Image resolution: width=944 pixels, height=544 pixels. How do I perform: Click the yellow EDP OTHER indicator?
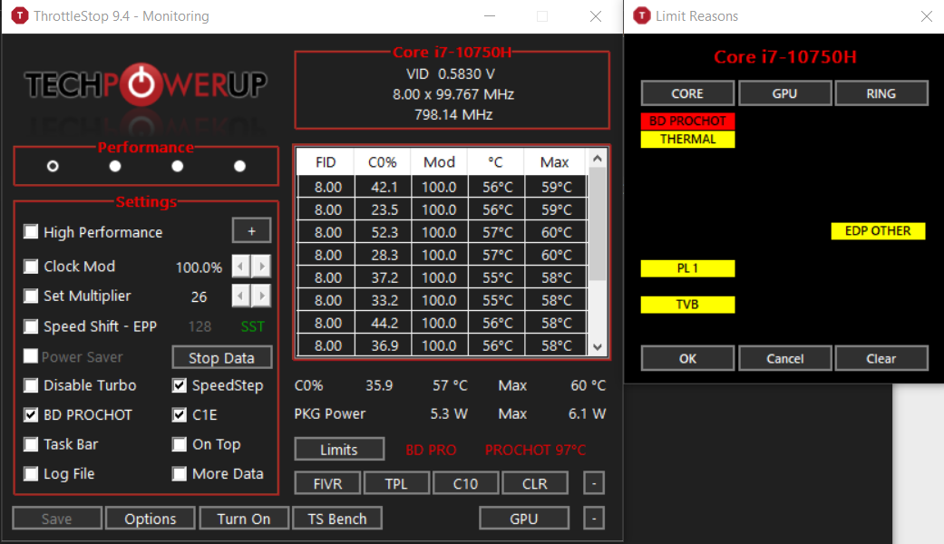(878, 231)
